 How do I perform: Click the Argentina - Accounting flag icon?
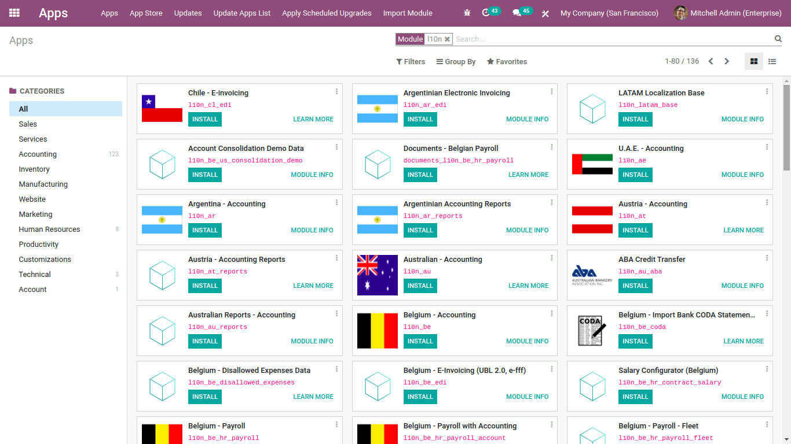(x=162, y=220)
